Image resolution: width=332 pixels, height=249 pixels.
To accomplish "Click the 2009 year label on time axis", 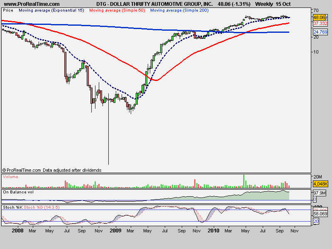I will (115, 231).
